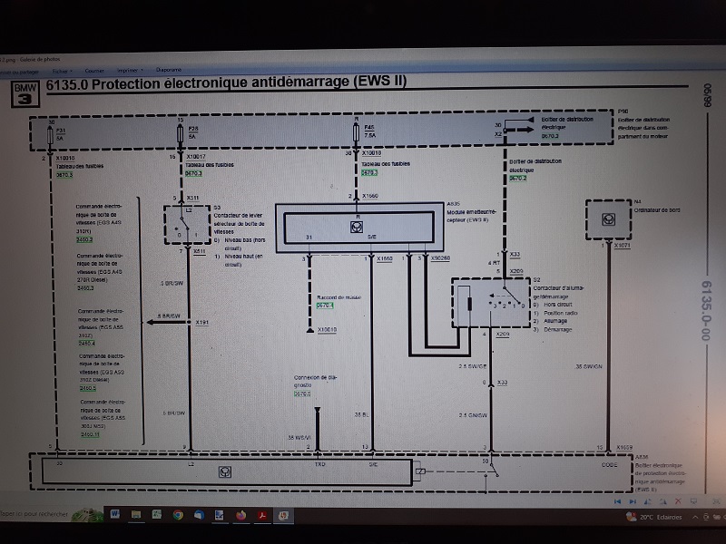Viewport: 726px width, 544px height.
Task: Go to the previous photo
Action: point(617,501)
